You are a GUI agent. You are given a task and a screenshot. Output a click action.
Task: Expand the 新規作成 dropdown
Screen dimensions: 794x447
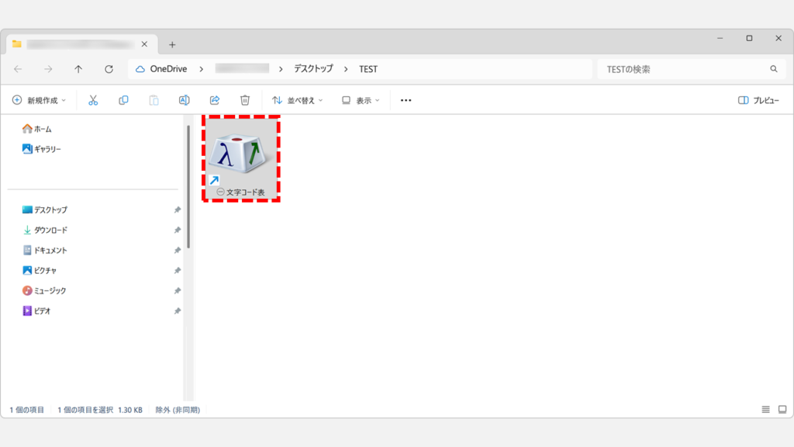tap(39, 99)
